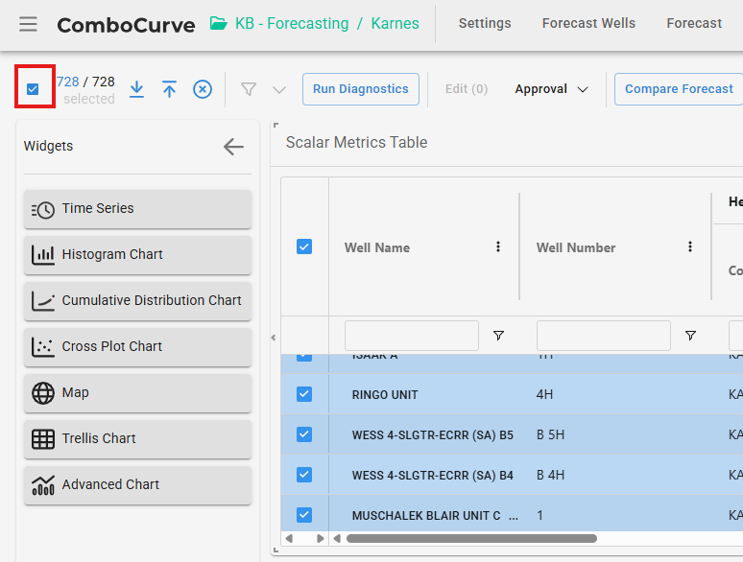Viewport: 743px width, 562px height.
Task: Click the pinned-columns left scroll arrow
Action: 289,538
